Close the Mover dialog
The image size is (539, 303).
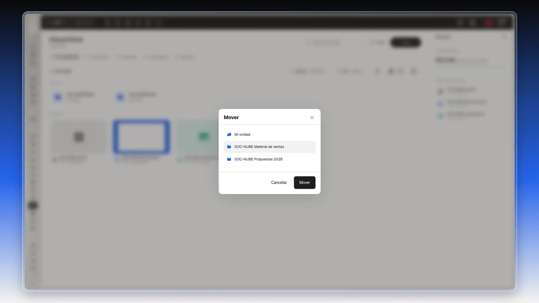pos(312,118)
